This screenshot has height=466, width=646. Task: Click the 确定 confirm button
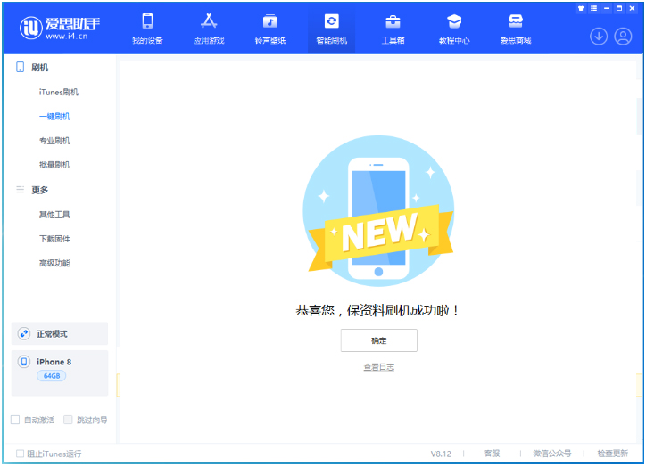(378, 340)
